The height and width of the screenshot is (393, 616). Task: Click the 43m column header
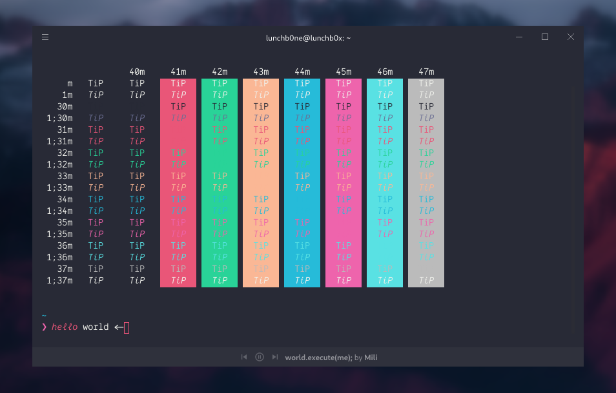[261, 72]
